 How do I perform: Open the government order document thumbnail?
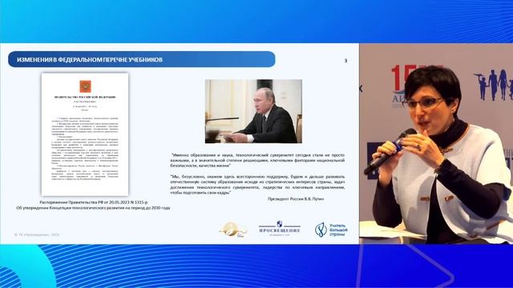click(85, 134)
